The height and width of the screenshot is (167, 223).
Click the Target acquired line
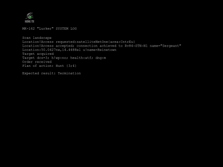pyautogui.click(x=38, y=54)
